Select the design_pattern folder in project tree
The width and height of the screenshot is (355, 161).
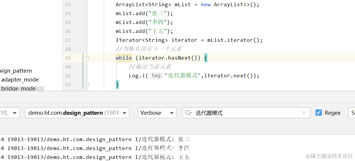[16, 71]
